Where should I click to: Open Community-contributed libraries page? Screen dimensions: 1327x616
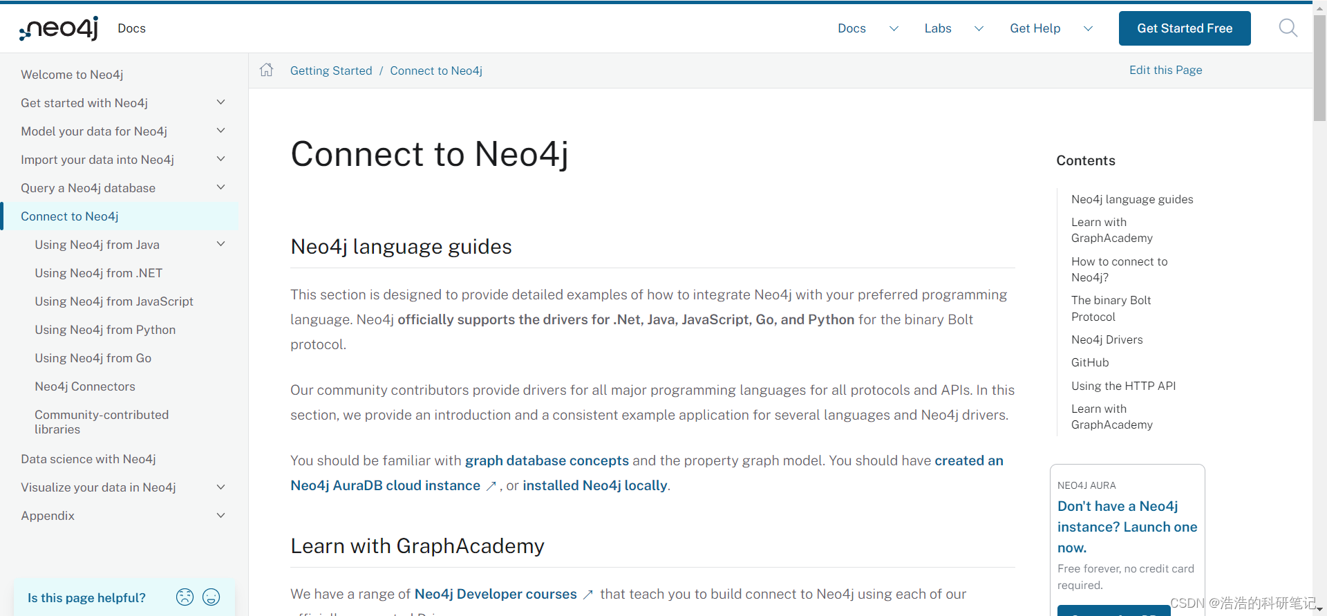coord(102,422)
